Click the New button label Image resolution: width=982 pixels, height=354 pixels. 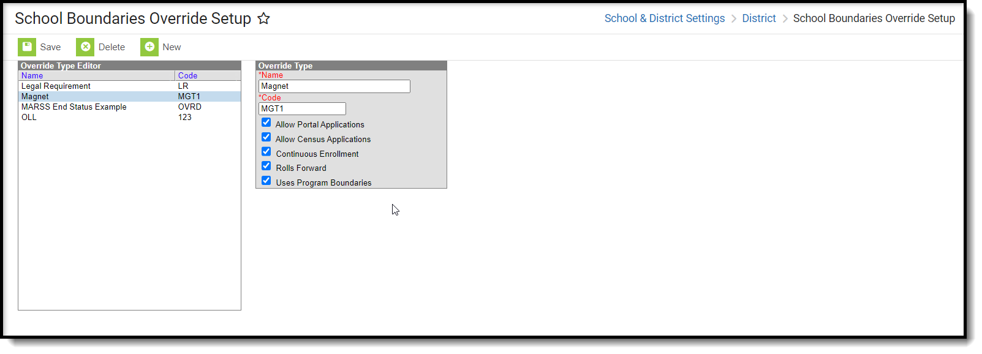coord(172,47)
